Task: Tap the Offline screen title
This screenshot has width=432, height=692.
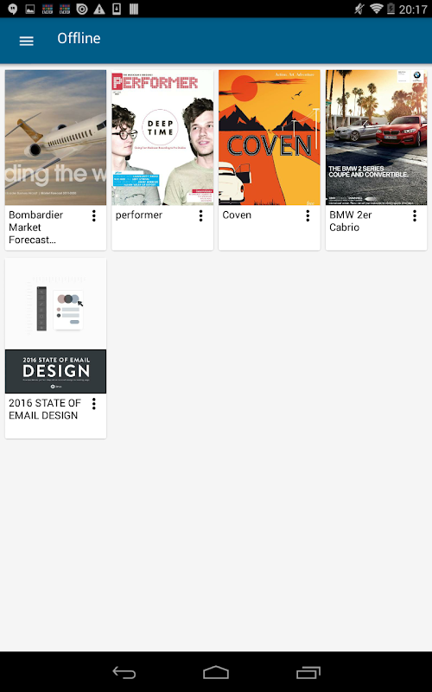Action: point(79,38)
